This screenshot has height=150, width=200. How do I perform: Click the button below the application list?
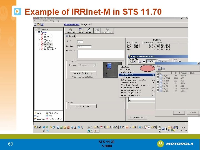click(x=137, y=117)
